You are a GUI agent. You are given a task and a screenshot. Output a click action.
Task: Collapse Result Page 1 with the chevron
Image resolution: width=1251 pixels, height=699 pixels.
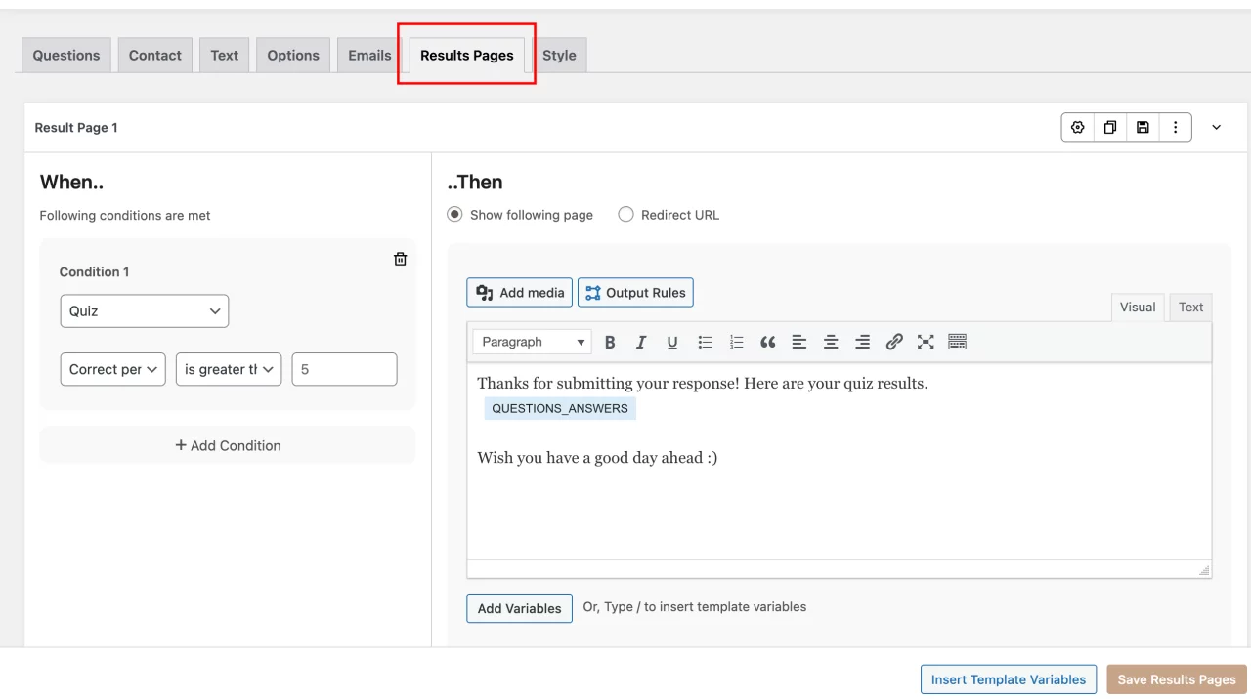tap(1216, 127)
